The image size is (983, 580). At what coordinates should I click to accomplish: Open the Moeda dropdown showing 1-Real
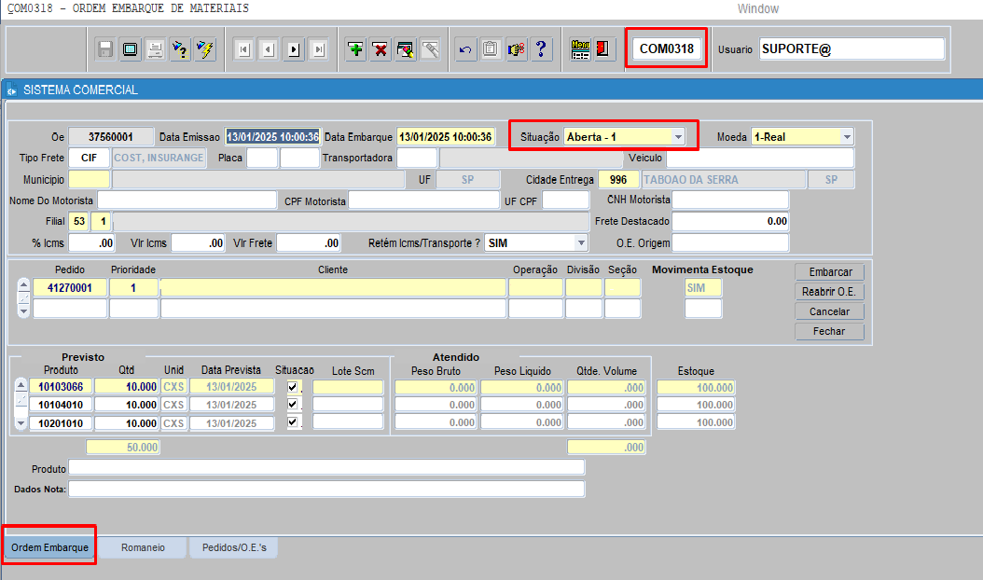847,137
